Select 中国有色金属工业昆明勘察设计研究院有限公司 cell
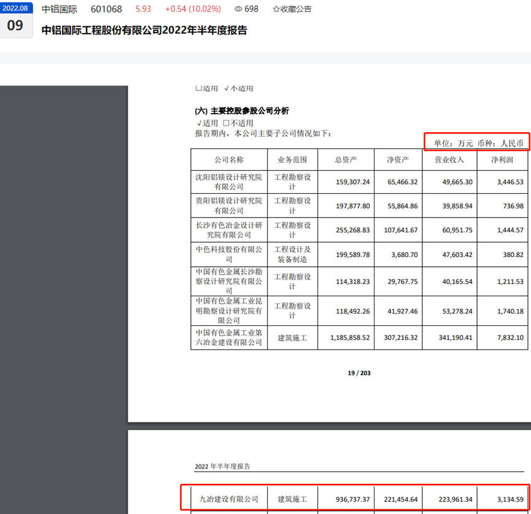Image resolution: width=531 pixels, height=514 pixels. (x=229, y=310)
